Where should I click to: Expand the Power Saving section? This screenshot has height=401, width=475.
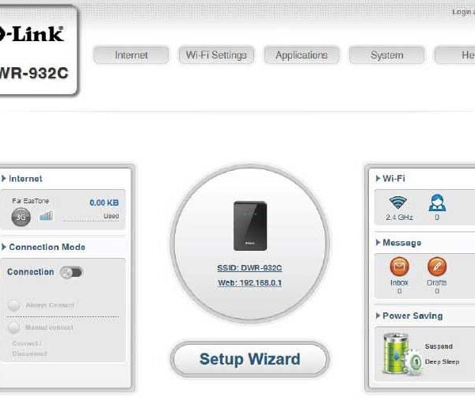coord(409,316)
